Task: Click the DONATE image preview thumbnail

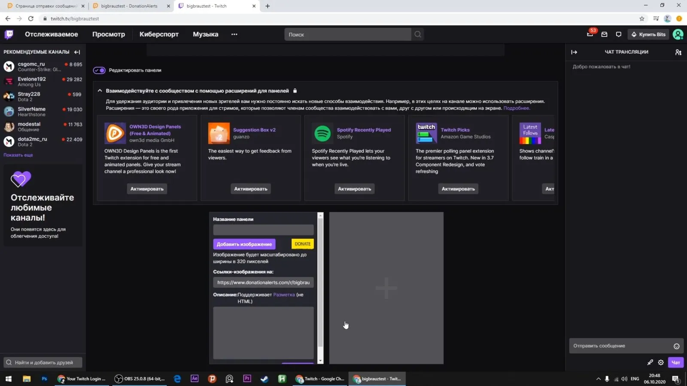Action: pos(303,244)
